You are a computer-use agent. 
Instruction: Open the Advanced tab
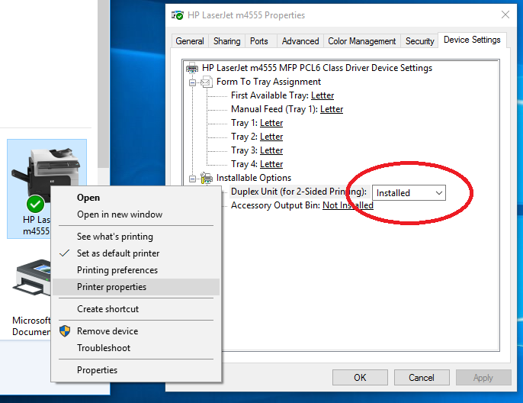pos(300,41)
